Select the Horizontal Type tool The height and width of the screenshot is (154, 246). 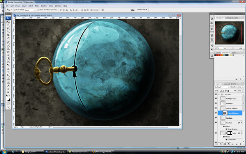[x=8, y=72]
